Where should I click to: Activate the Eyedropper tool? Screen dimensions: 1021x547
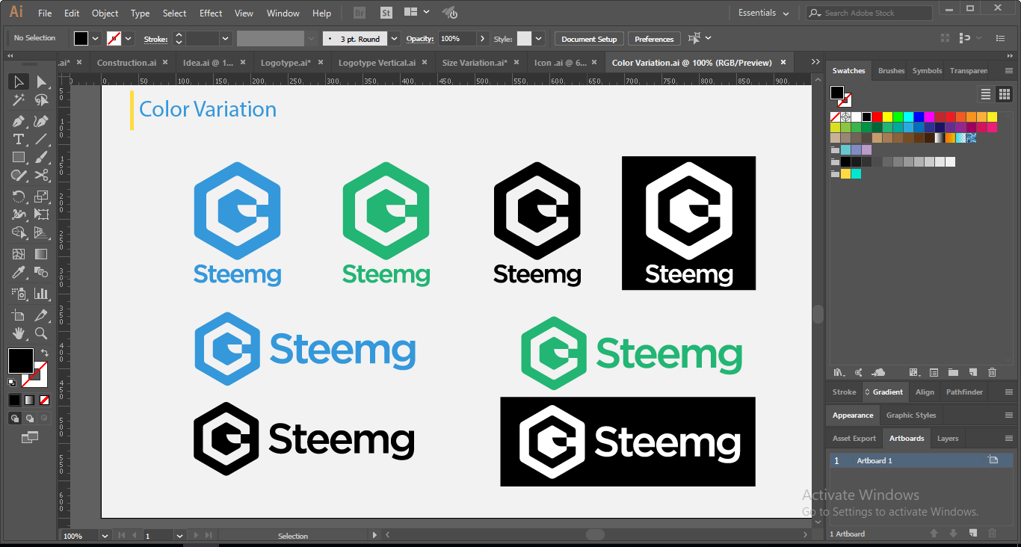[x=19, y=273]
